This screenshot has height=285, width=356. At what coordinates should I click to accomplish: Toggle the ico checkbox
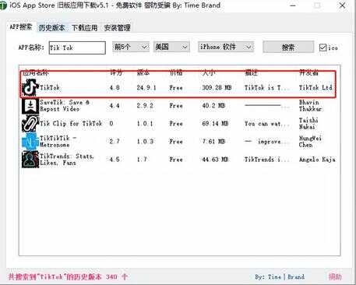click(323, 47)
